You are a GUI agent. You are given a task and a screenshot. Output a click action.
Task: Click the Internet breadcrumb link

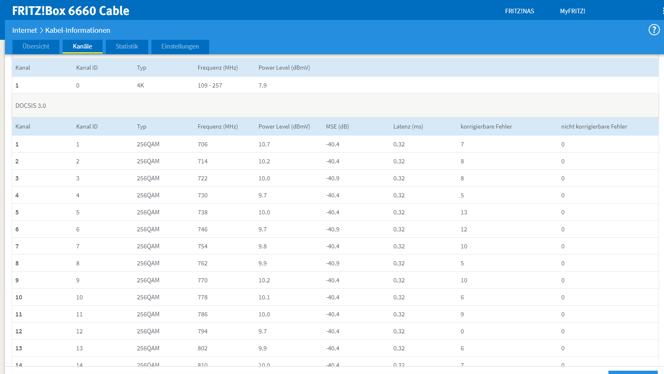[24, 30]
